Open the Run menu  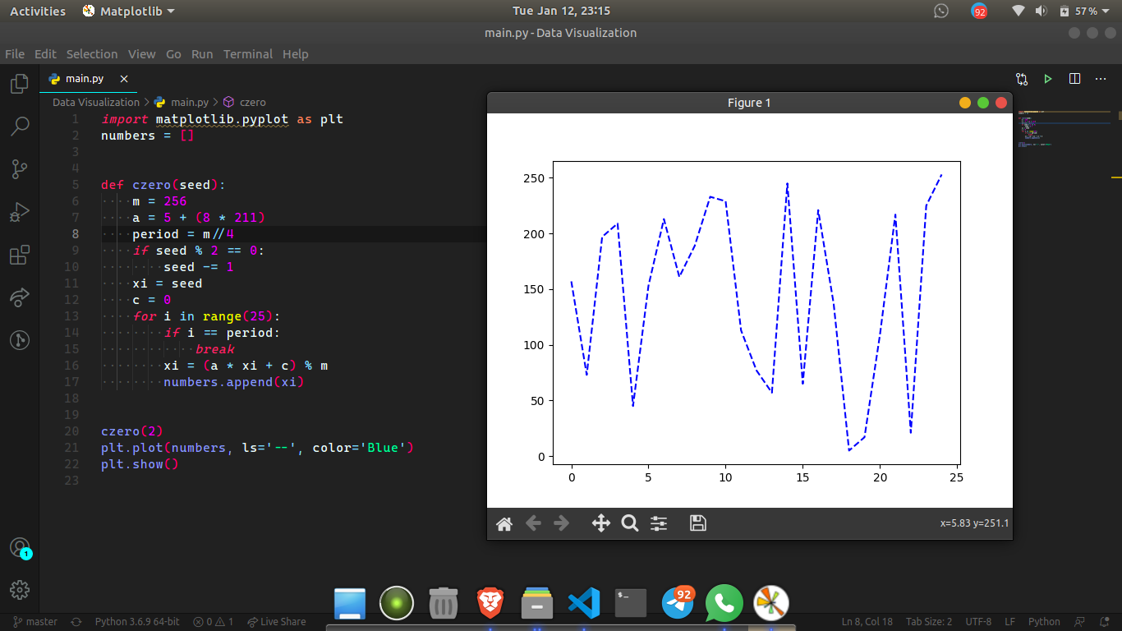(202, 54)
